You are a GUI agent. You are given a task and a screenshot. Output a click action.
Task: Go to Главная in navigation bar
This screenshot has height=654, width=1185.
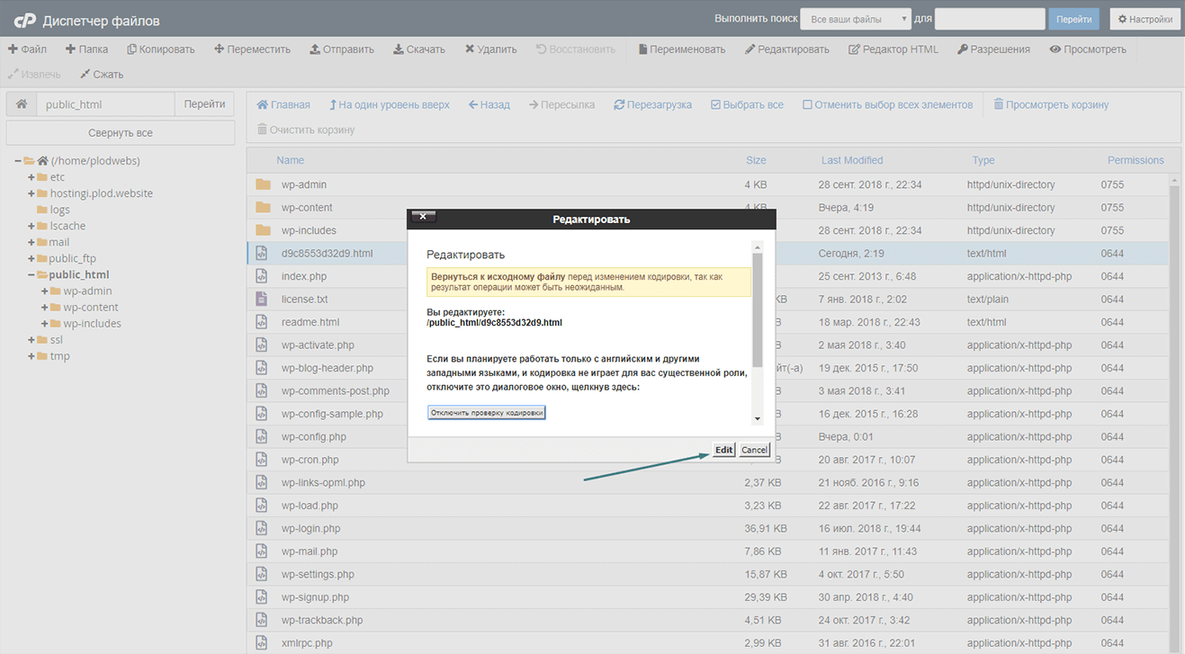283,105
